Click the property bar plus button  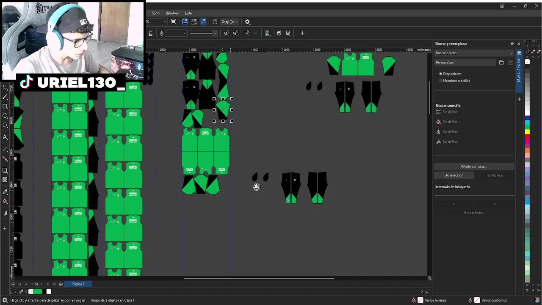coord(302,33)
